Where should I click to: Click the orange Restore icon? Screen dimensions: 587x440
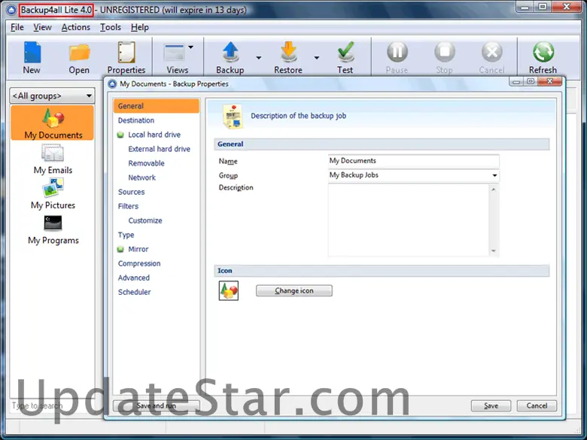(x=288, y=52)
